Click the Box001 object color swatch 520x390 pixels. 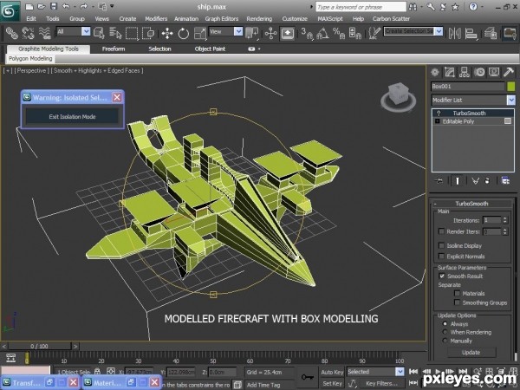[x=511, y=86]
